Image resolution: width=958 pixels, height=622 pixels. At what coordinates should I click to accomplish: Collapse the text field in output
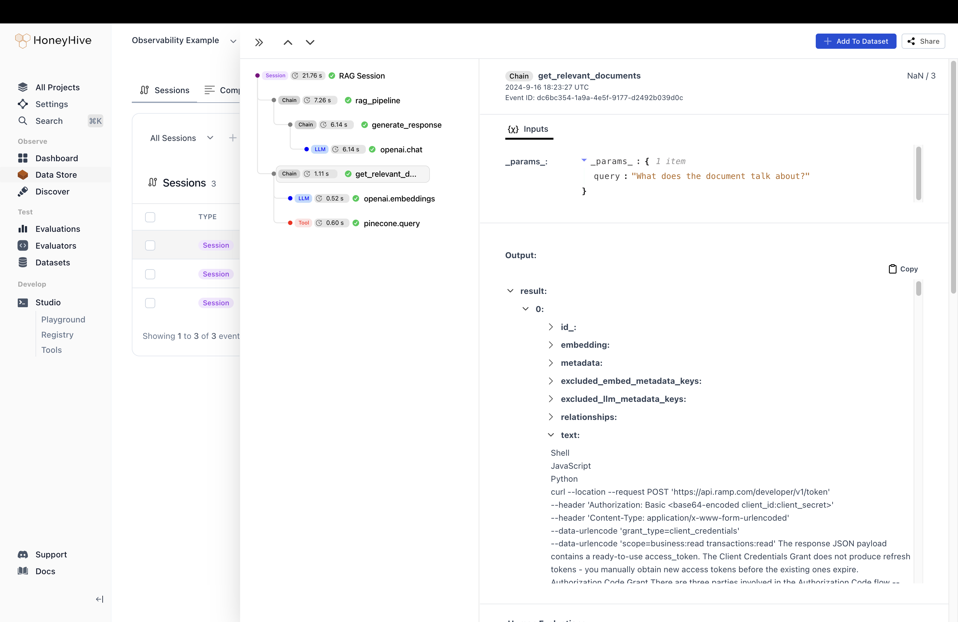551,435
